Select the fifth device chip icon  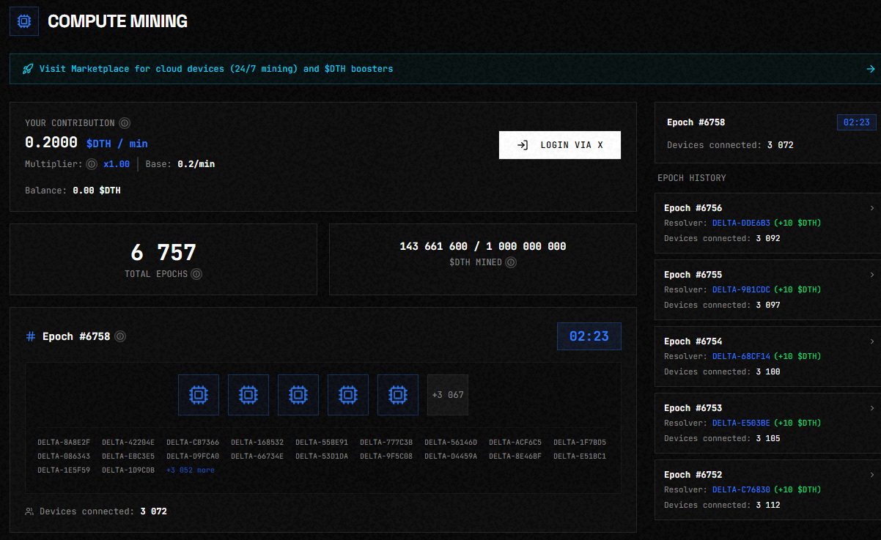pyautogui.click(x=397, y=395)
